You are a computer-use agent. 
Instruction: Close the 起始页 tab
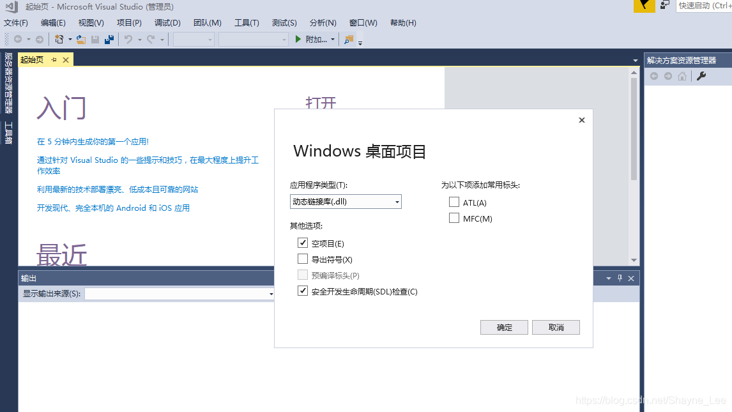[x=66, y=59]
